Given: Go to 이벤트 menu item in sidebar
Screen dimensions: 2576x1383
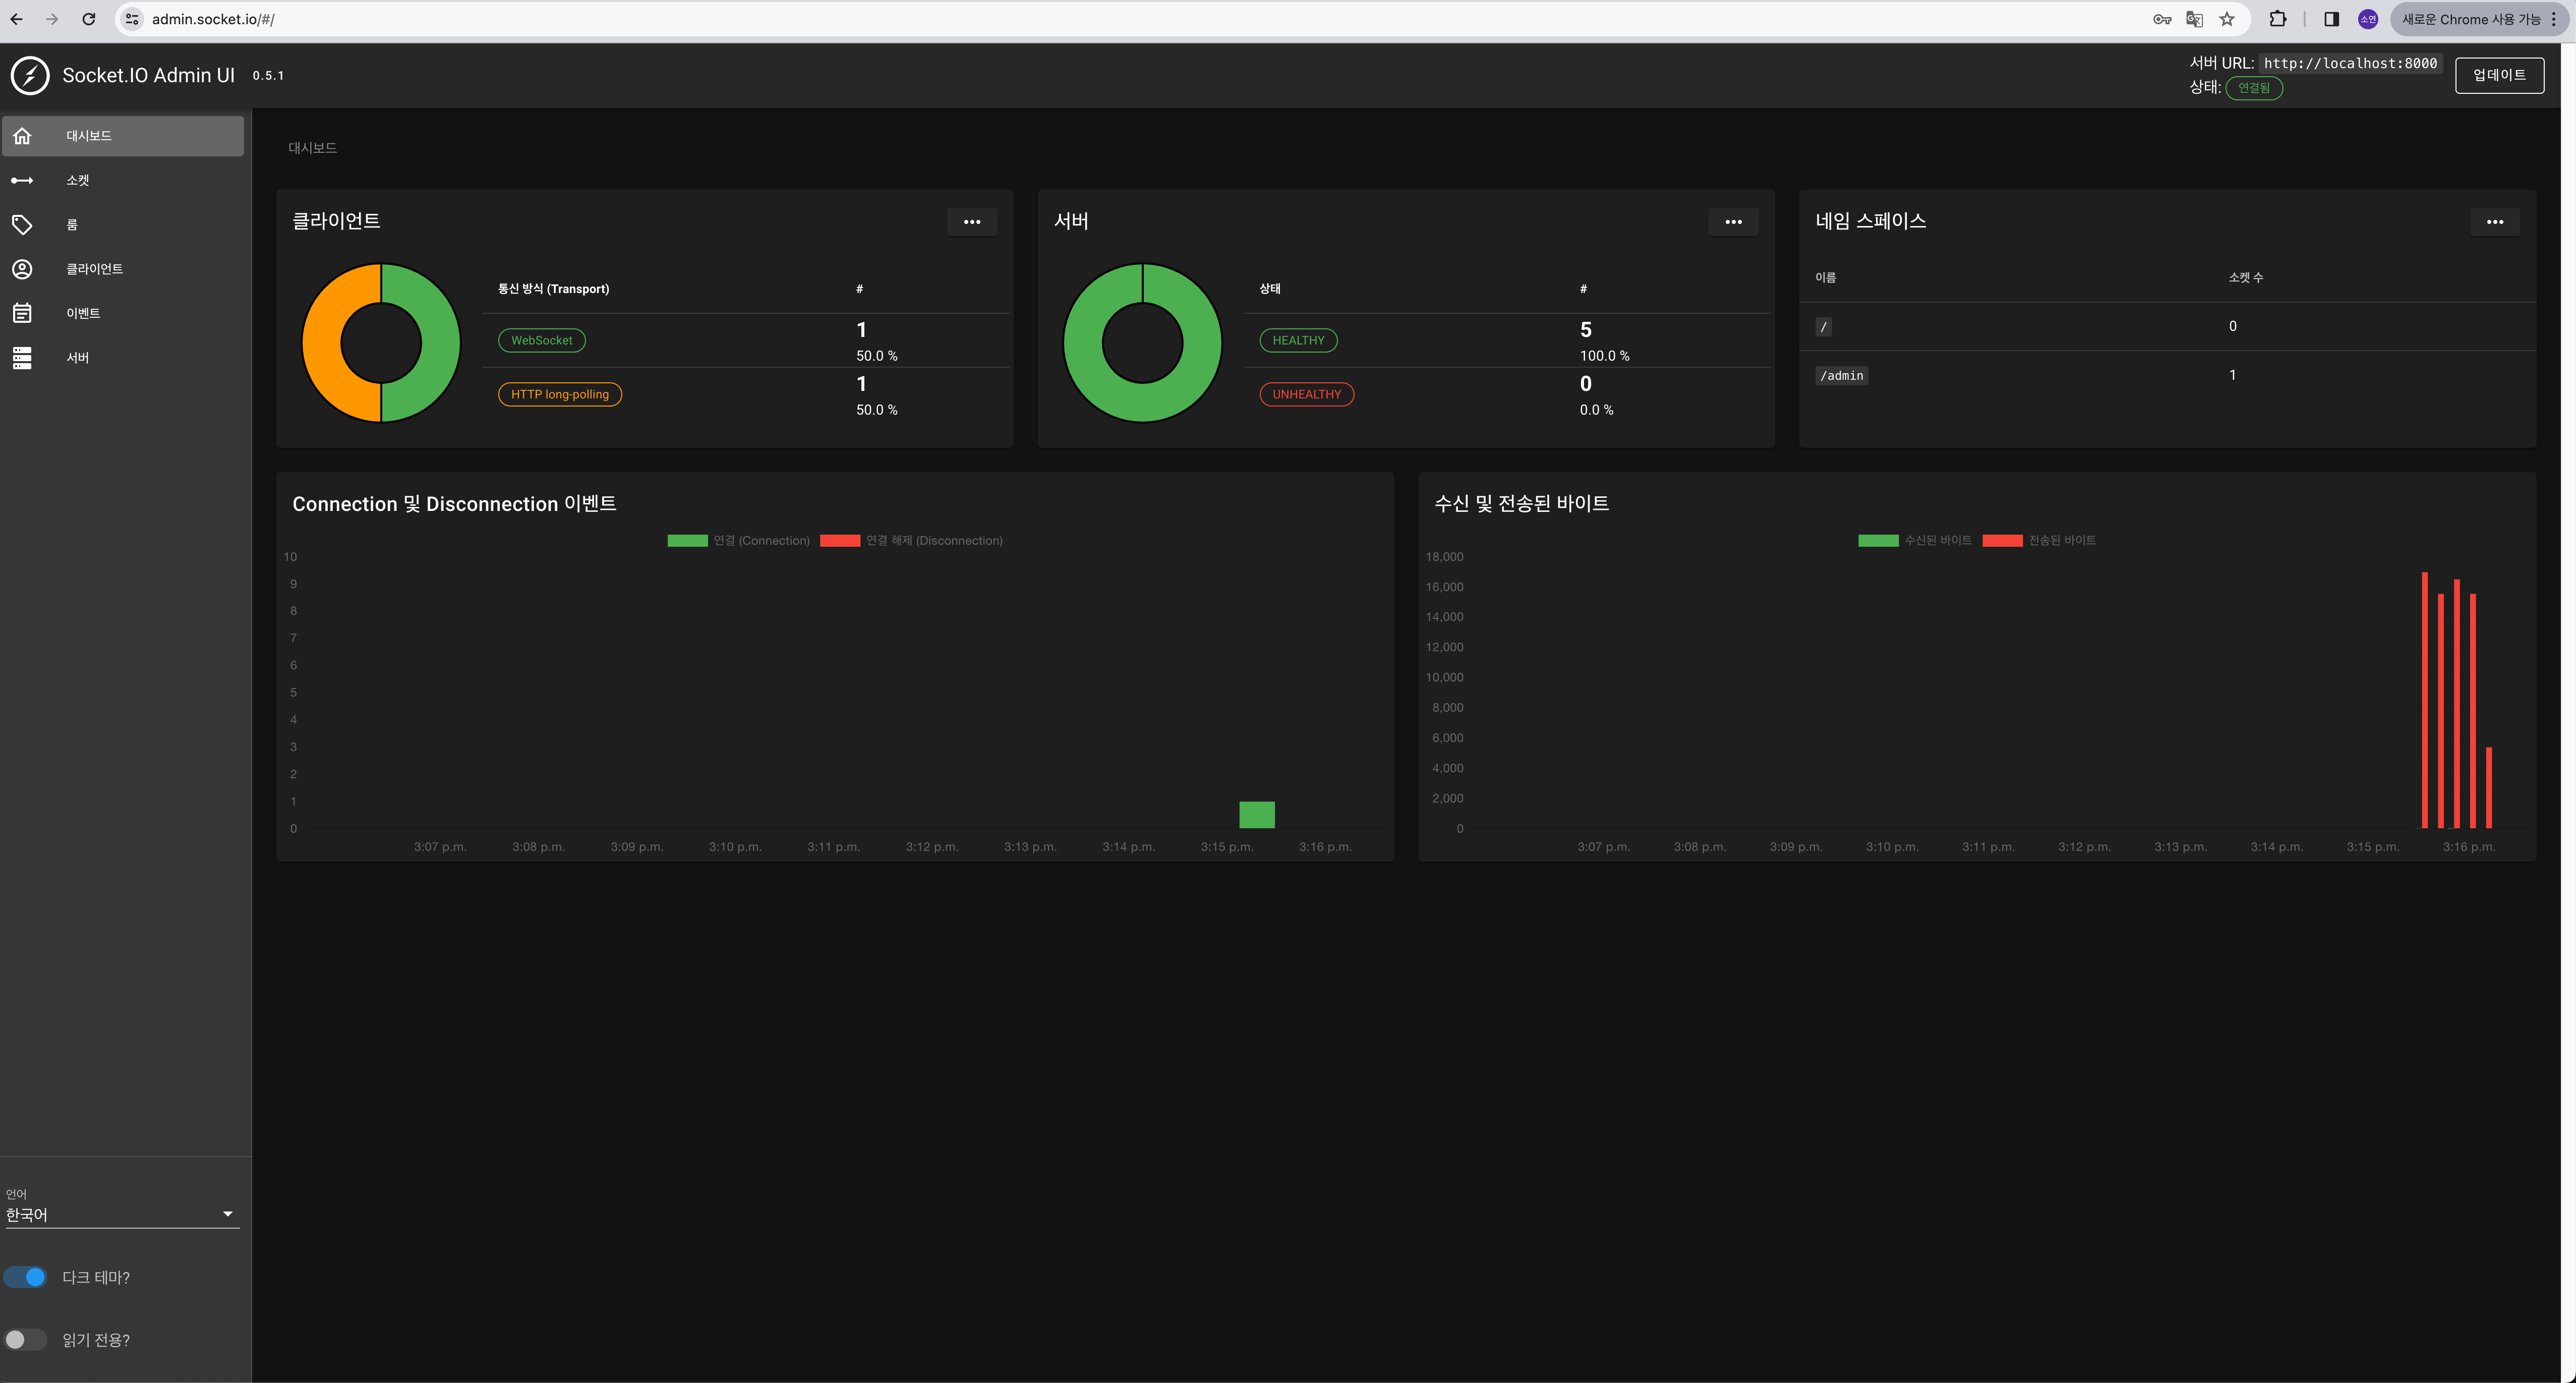Looking at the screenshot, I should (84, 313).
